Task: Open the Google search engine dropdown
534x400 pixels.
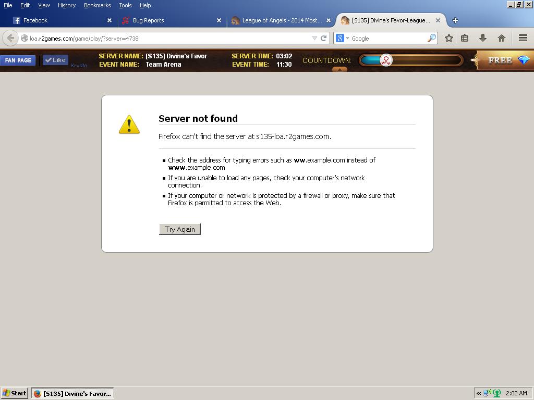Action: tap(342, 38)
